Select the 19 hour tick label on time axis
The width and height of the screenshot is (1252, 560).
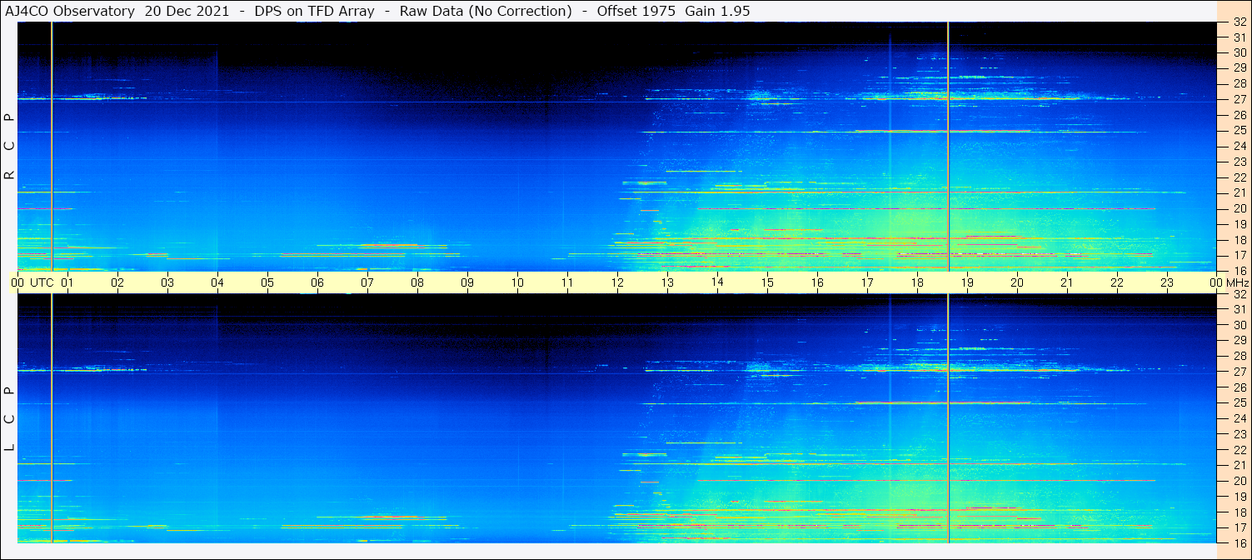click(x=967, y=282)
